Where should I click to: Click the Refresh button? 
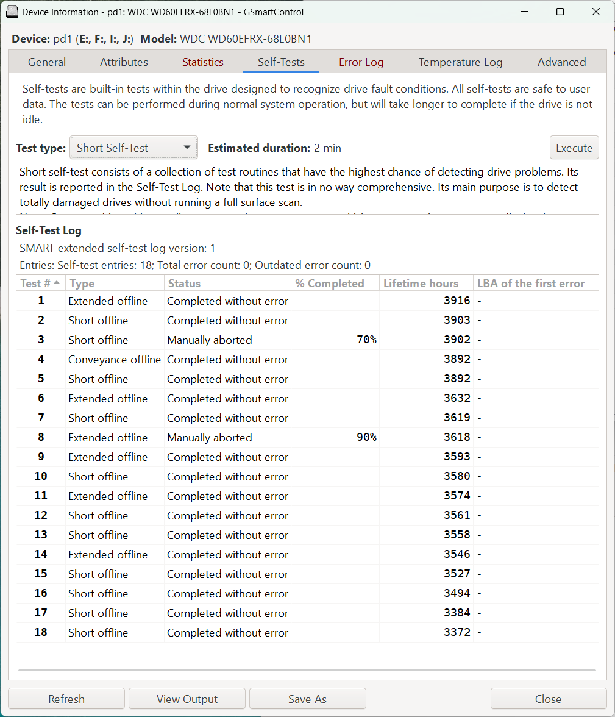click(66, 699)
